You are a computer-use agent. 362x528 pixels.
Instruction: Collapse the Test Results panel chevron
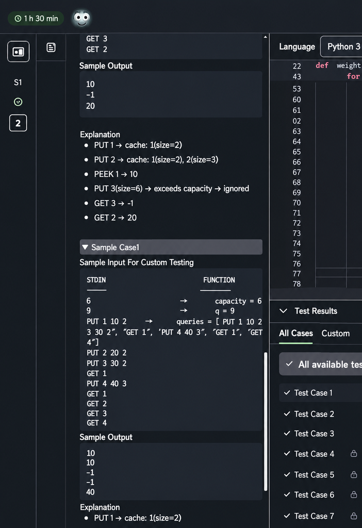tap(284, 311)
